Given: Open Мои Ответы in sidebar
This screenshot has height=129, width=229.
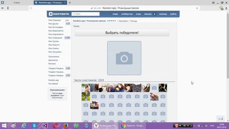Looking at the screenshot, I should [x=53, y=48].
